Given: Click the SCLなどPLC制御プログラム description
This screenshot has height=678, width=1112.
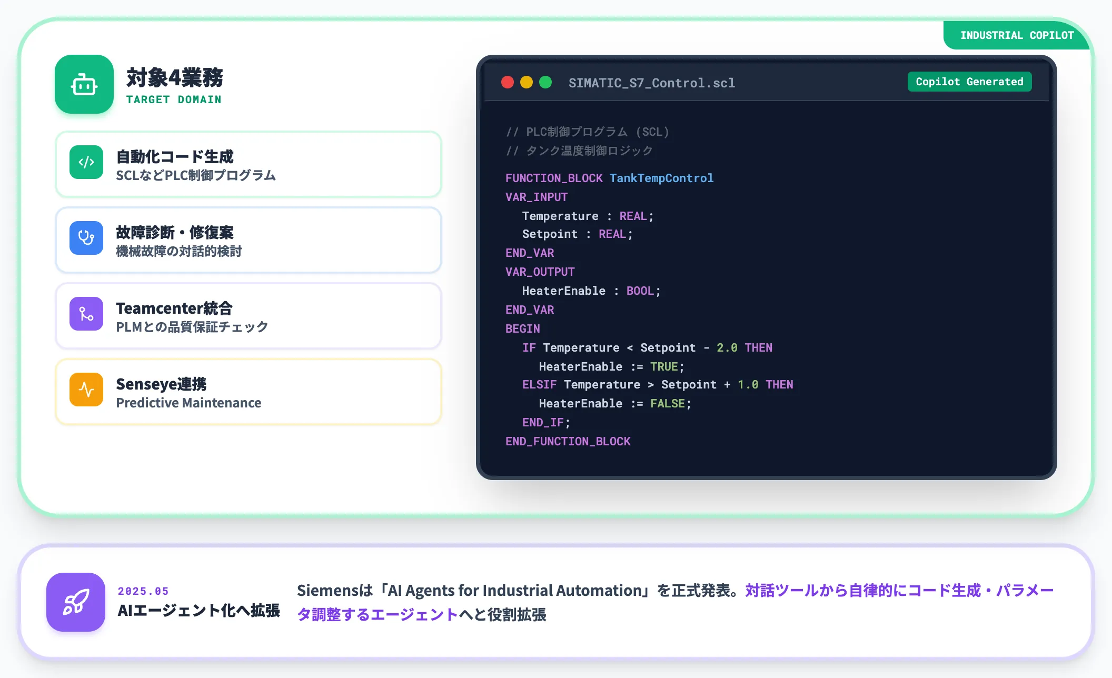Looking at the screenshot, I should [x=196, y=175].
